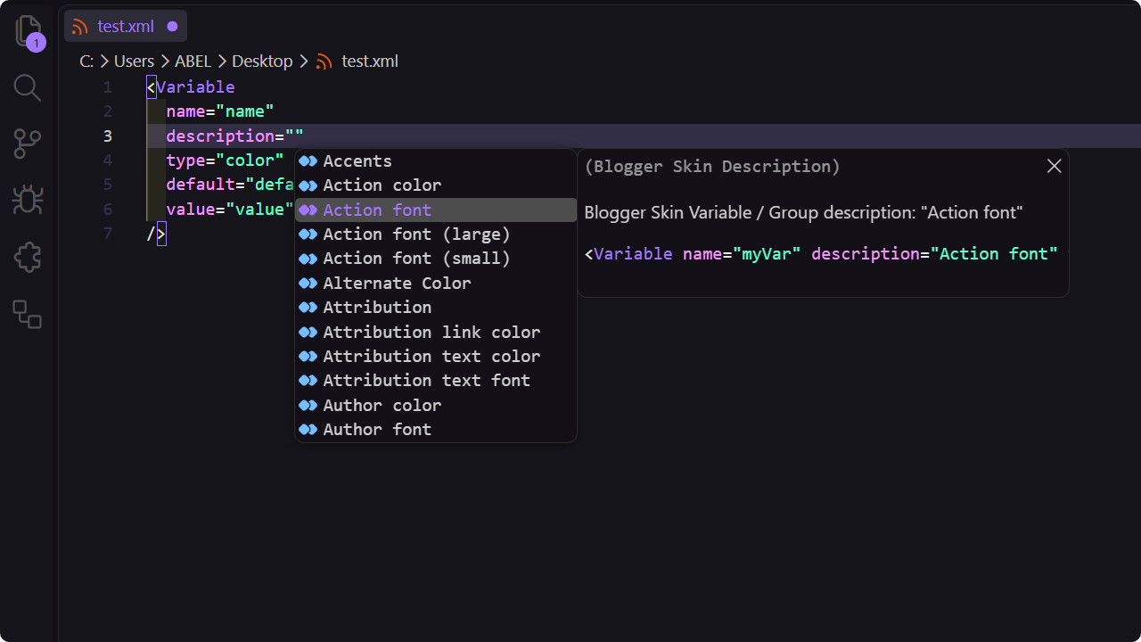Click the icon beside Alternate Color
This screenshot has width=1141, height=642.
[x=308, y=284]
